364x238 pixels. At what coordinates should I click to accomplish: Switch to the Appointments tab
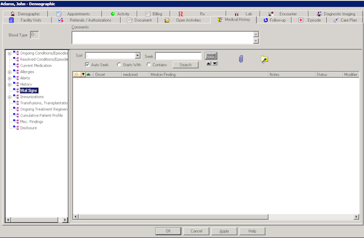(74, 14)
